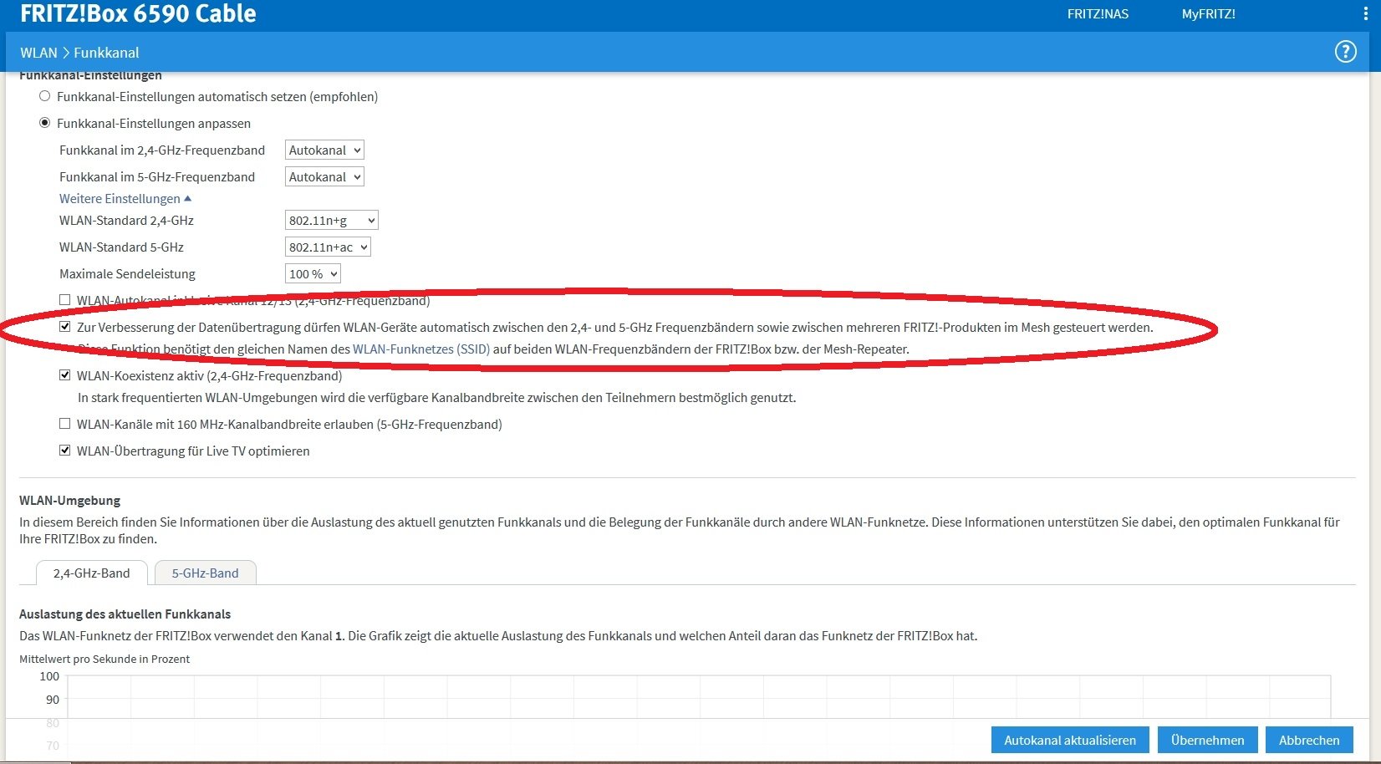This screenshot has height=764, width=1381.
Task: Select automatic Funkkanal-Einstellungen radio option
Action: 45,96
